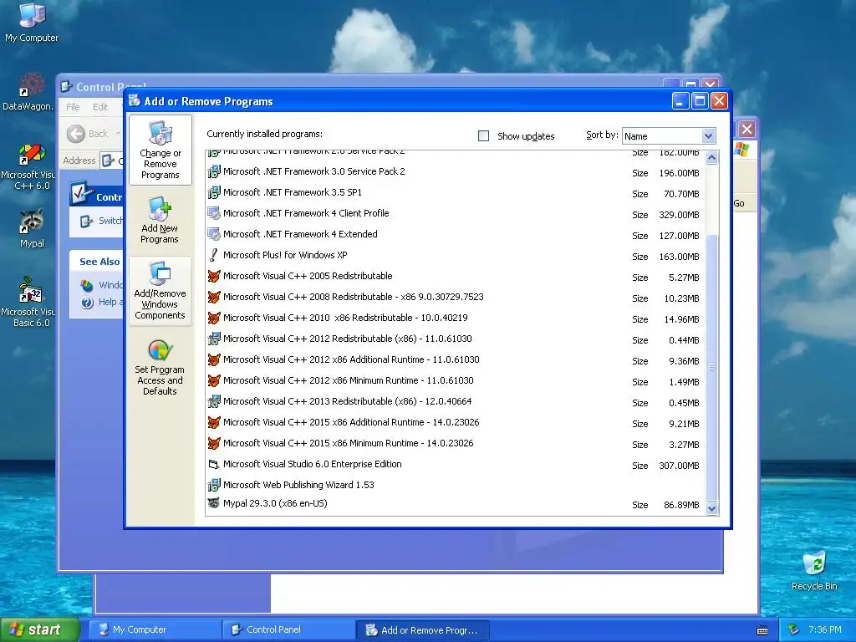Click Back button in Control Panel window
Screen dimensions: 856x642
point(87,134)
